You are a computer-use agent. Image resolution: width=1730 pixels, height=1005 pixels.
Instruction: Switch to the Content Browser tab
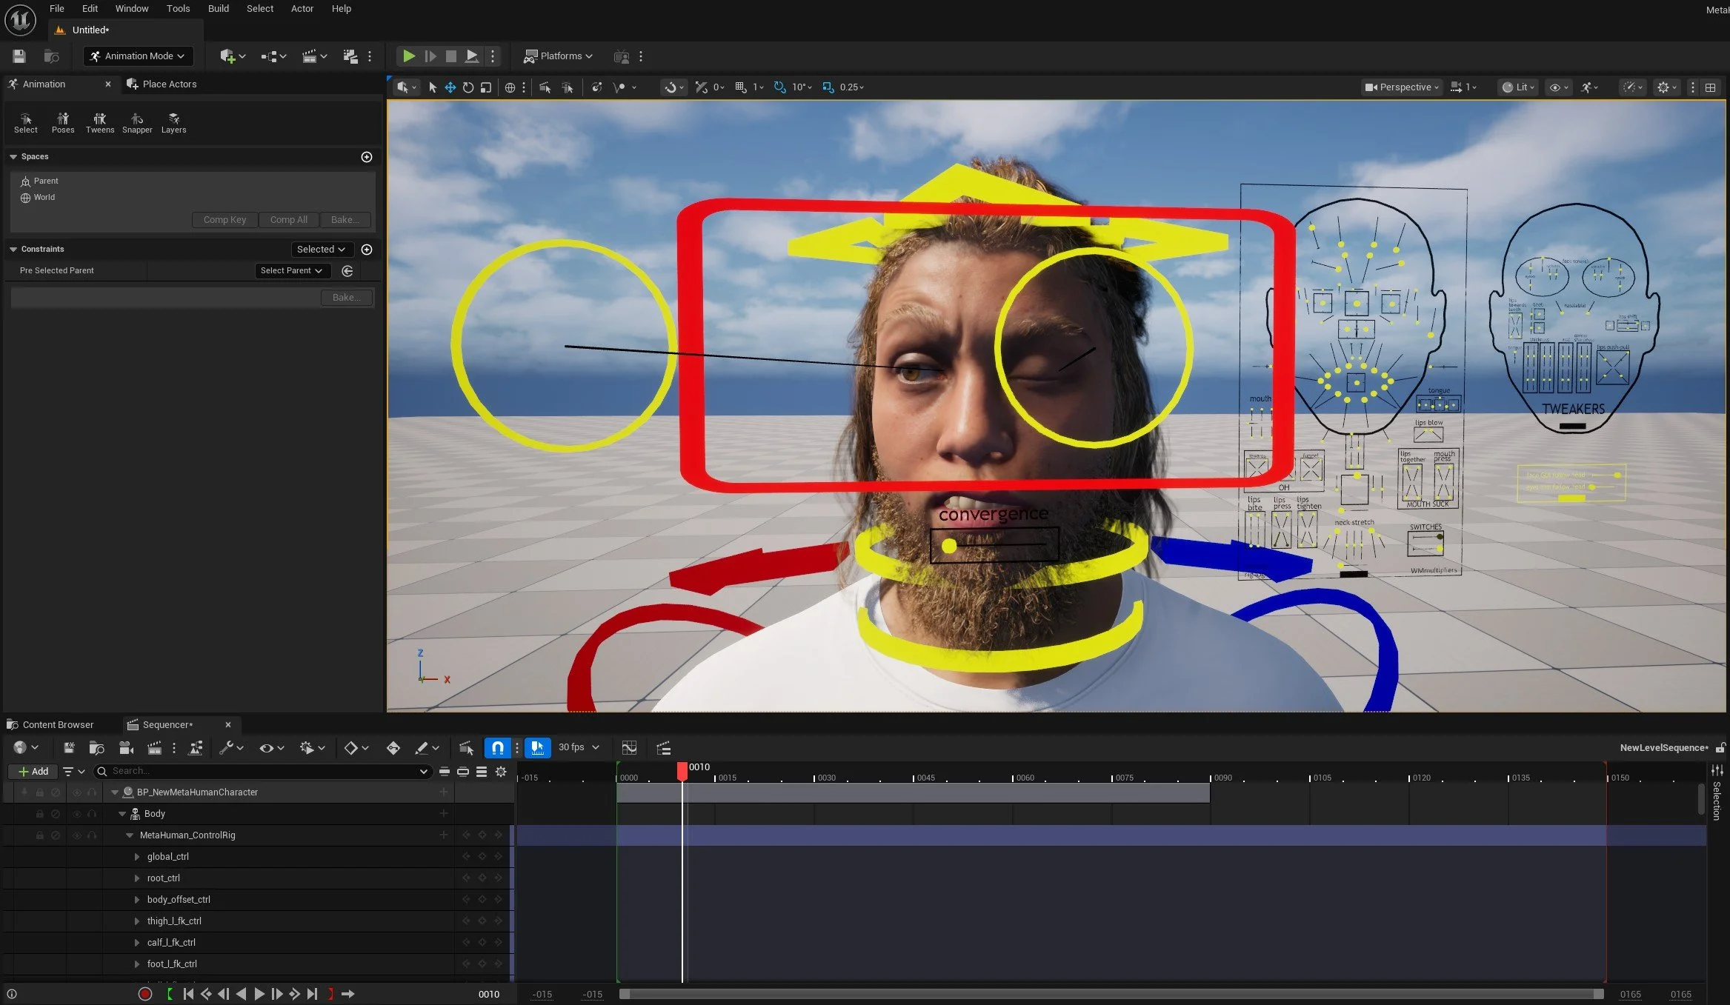(57, 725)
